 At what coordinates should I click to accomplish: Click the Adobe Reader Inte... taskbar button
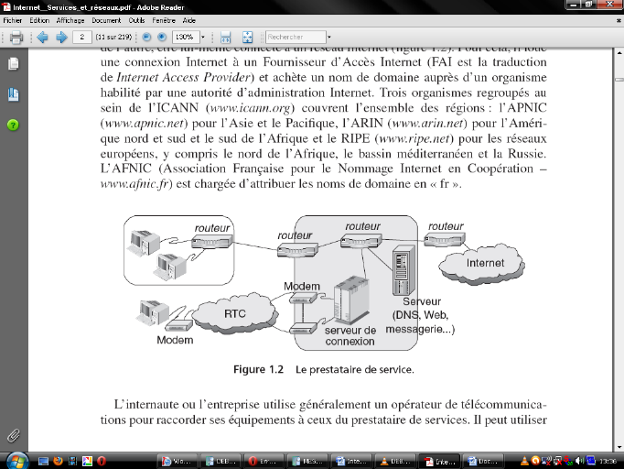(x=439, y=461)
